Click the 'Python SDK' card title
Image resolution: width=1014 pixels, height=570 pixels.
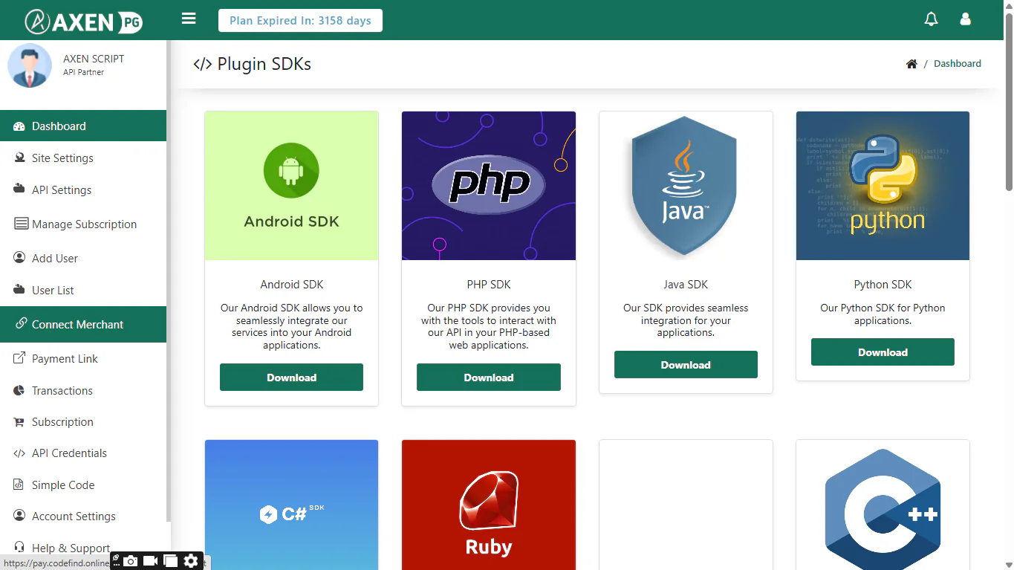pyautogui.click(x=883, y=285)
